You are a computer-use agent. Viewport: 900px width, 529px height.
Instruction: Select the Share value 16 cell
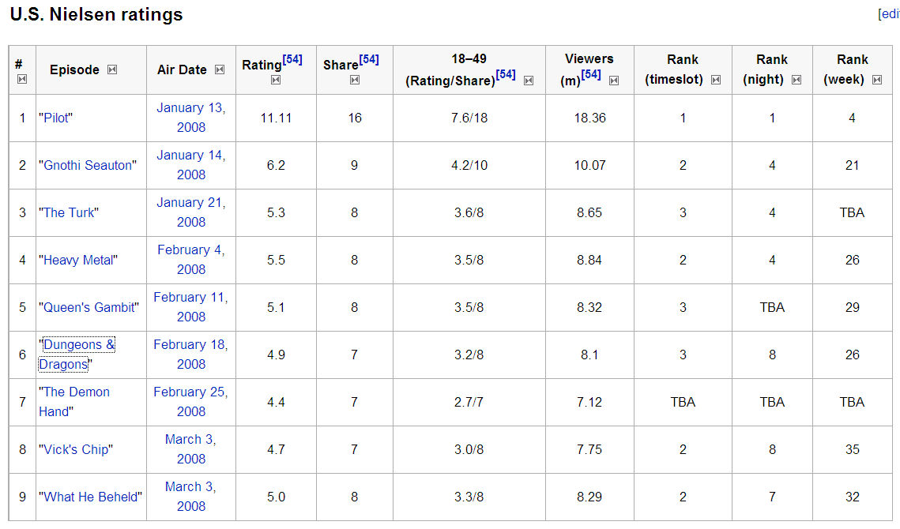[x=355, y=118]
